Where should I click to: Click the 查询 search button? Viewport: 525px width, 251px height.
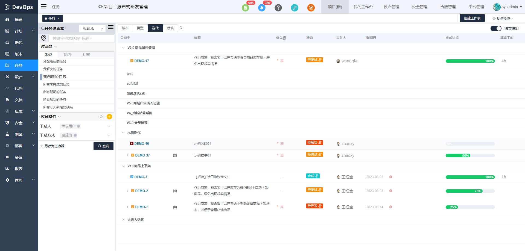(x=103, y=146)
